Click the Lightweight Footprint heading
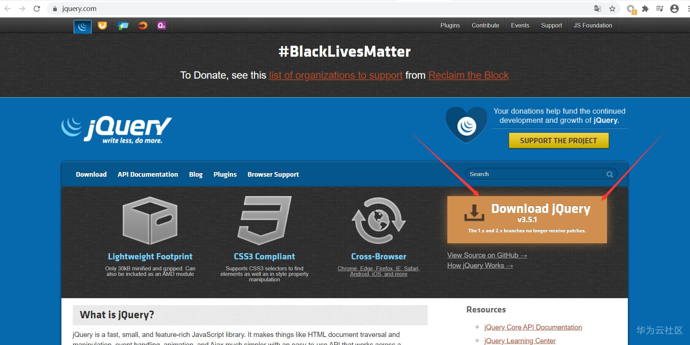Screen dimensions: 690x345 150,256
